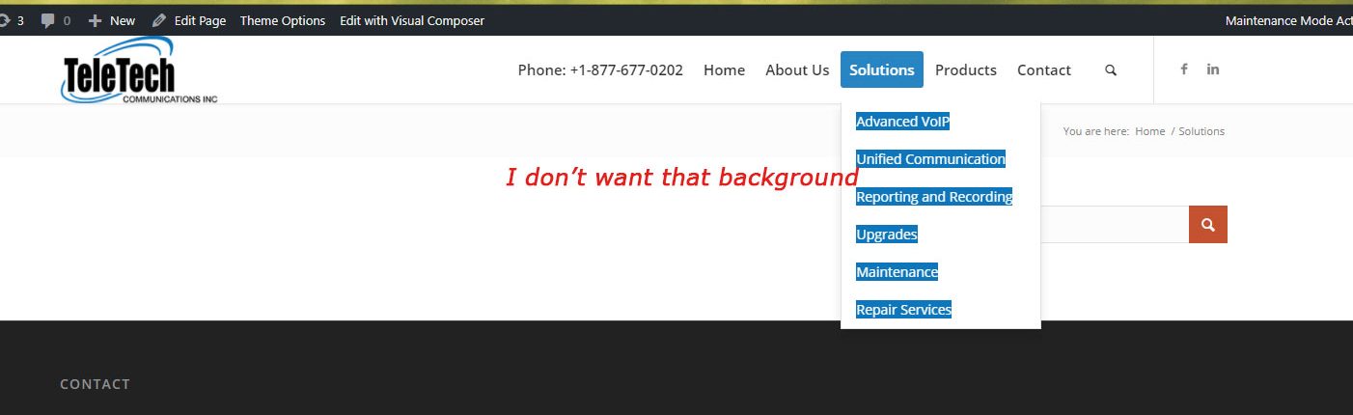Click Edit Page in admin bar
This screenshot has height=415, width=1353.
(x=189, y=20)
